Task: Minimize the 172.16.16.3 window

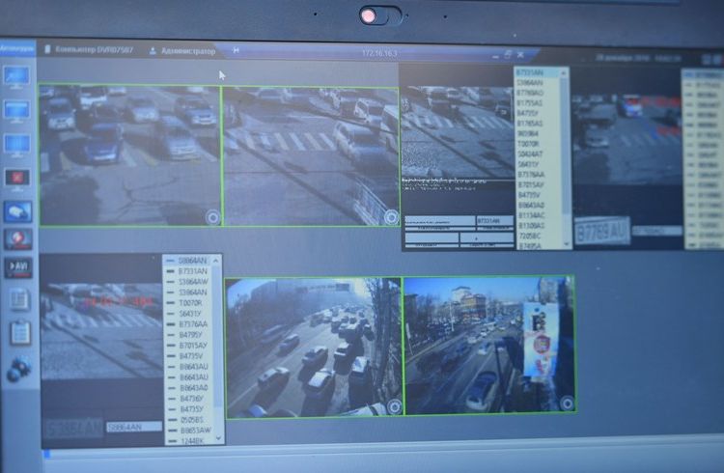Action: [495, 57]
